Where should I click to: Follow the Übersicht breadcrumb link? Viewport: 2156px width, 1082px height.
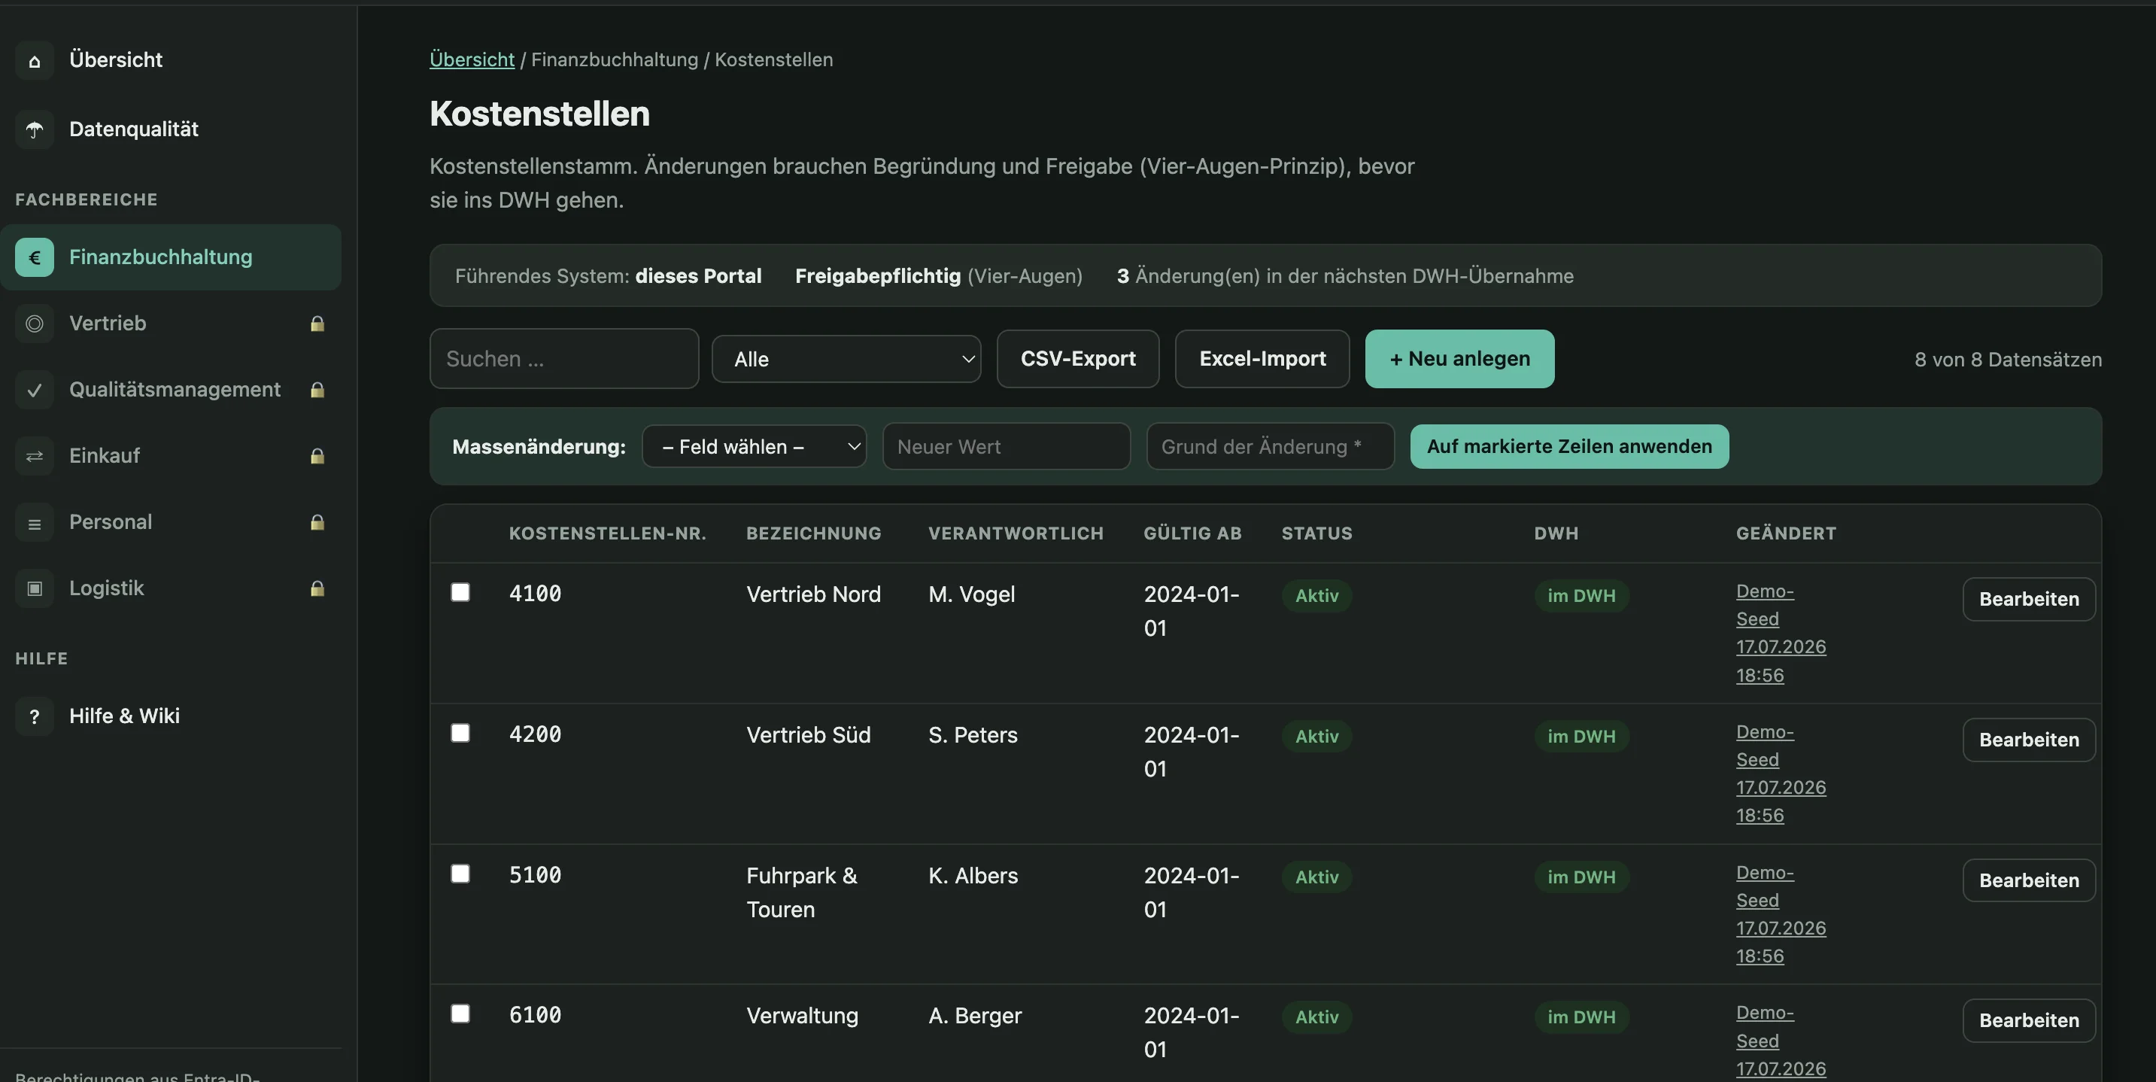(472, 59)
